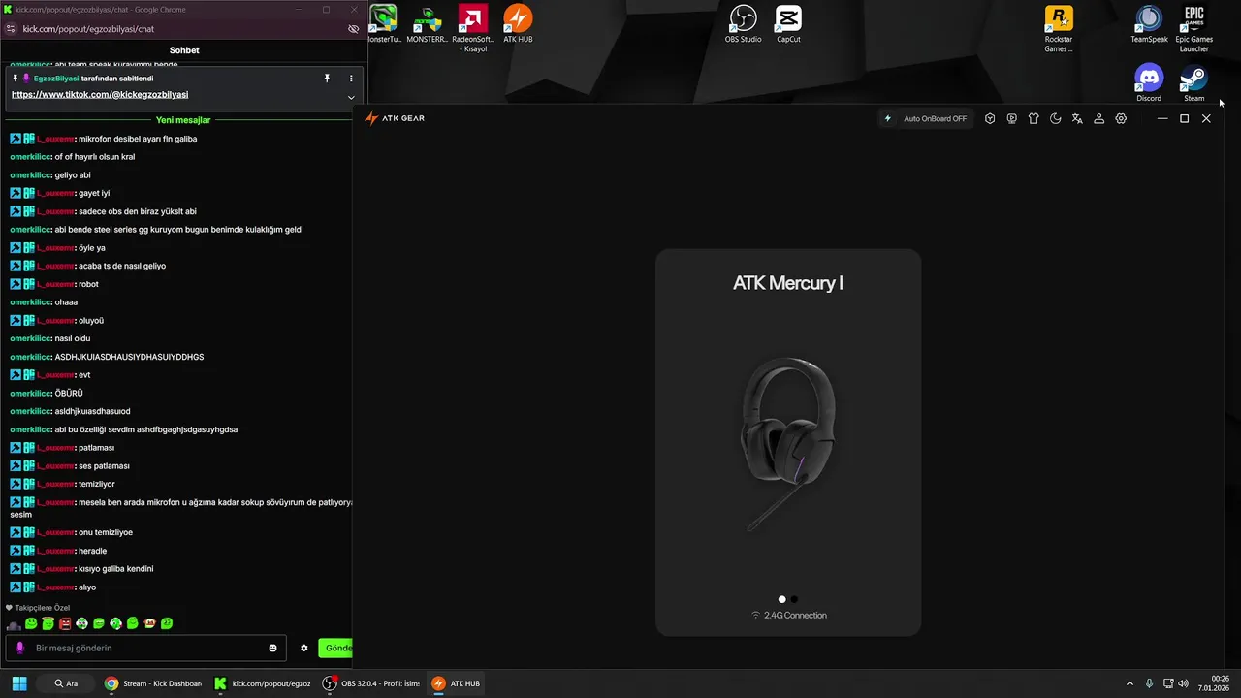
Task: Select the second device page dot
Action: point(794,599)
